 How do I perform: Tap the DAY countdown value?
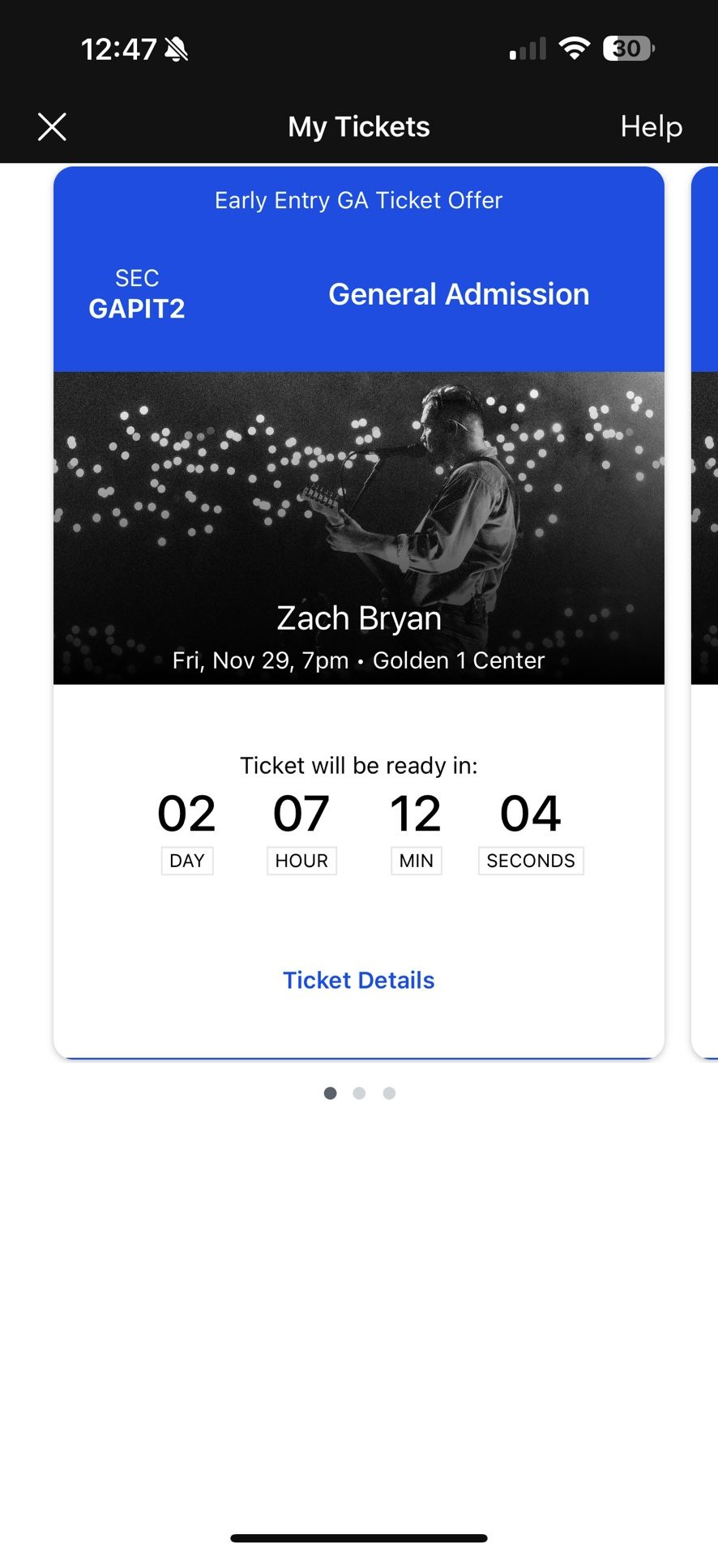(x=186, y=813)
